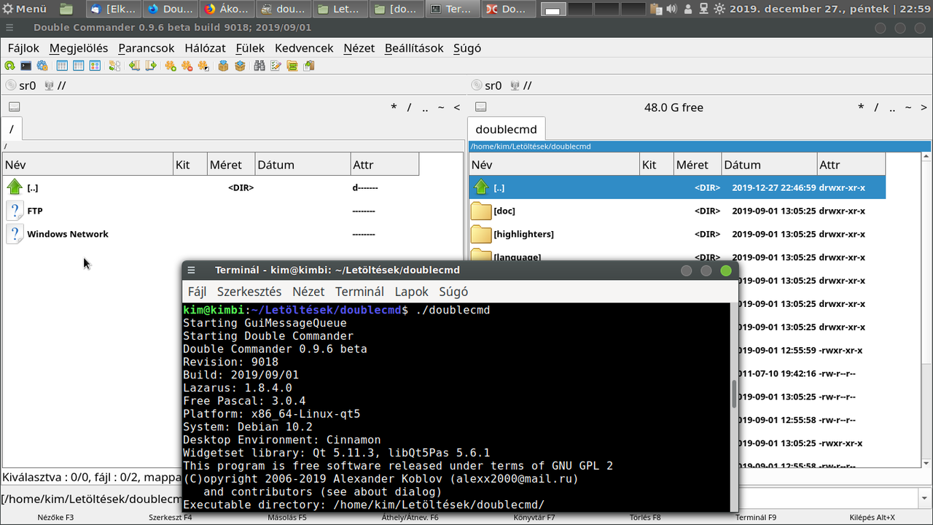This screenshot has width=933, height=525.
Task: Click the Copy filenames to clipboard icon
Action: [309, 66]
